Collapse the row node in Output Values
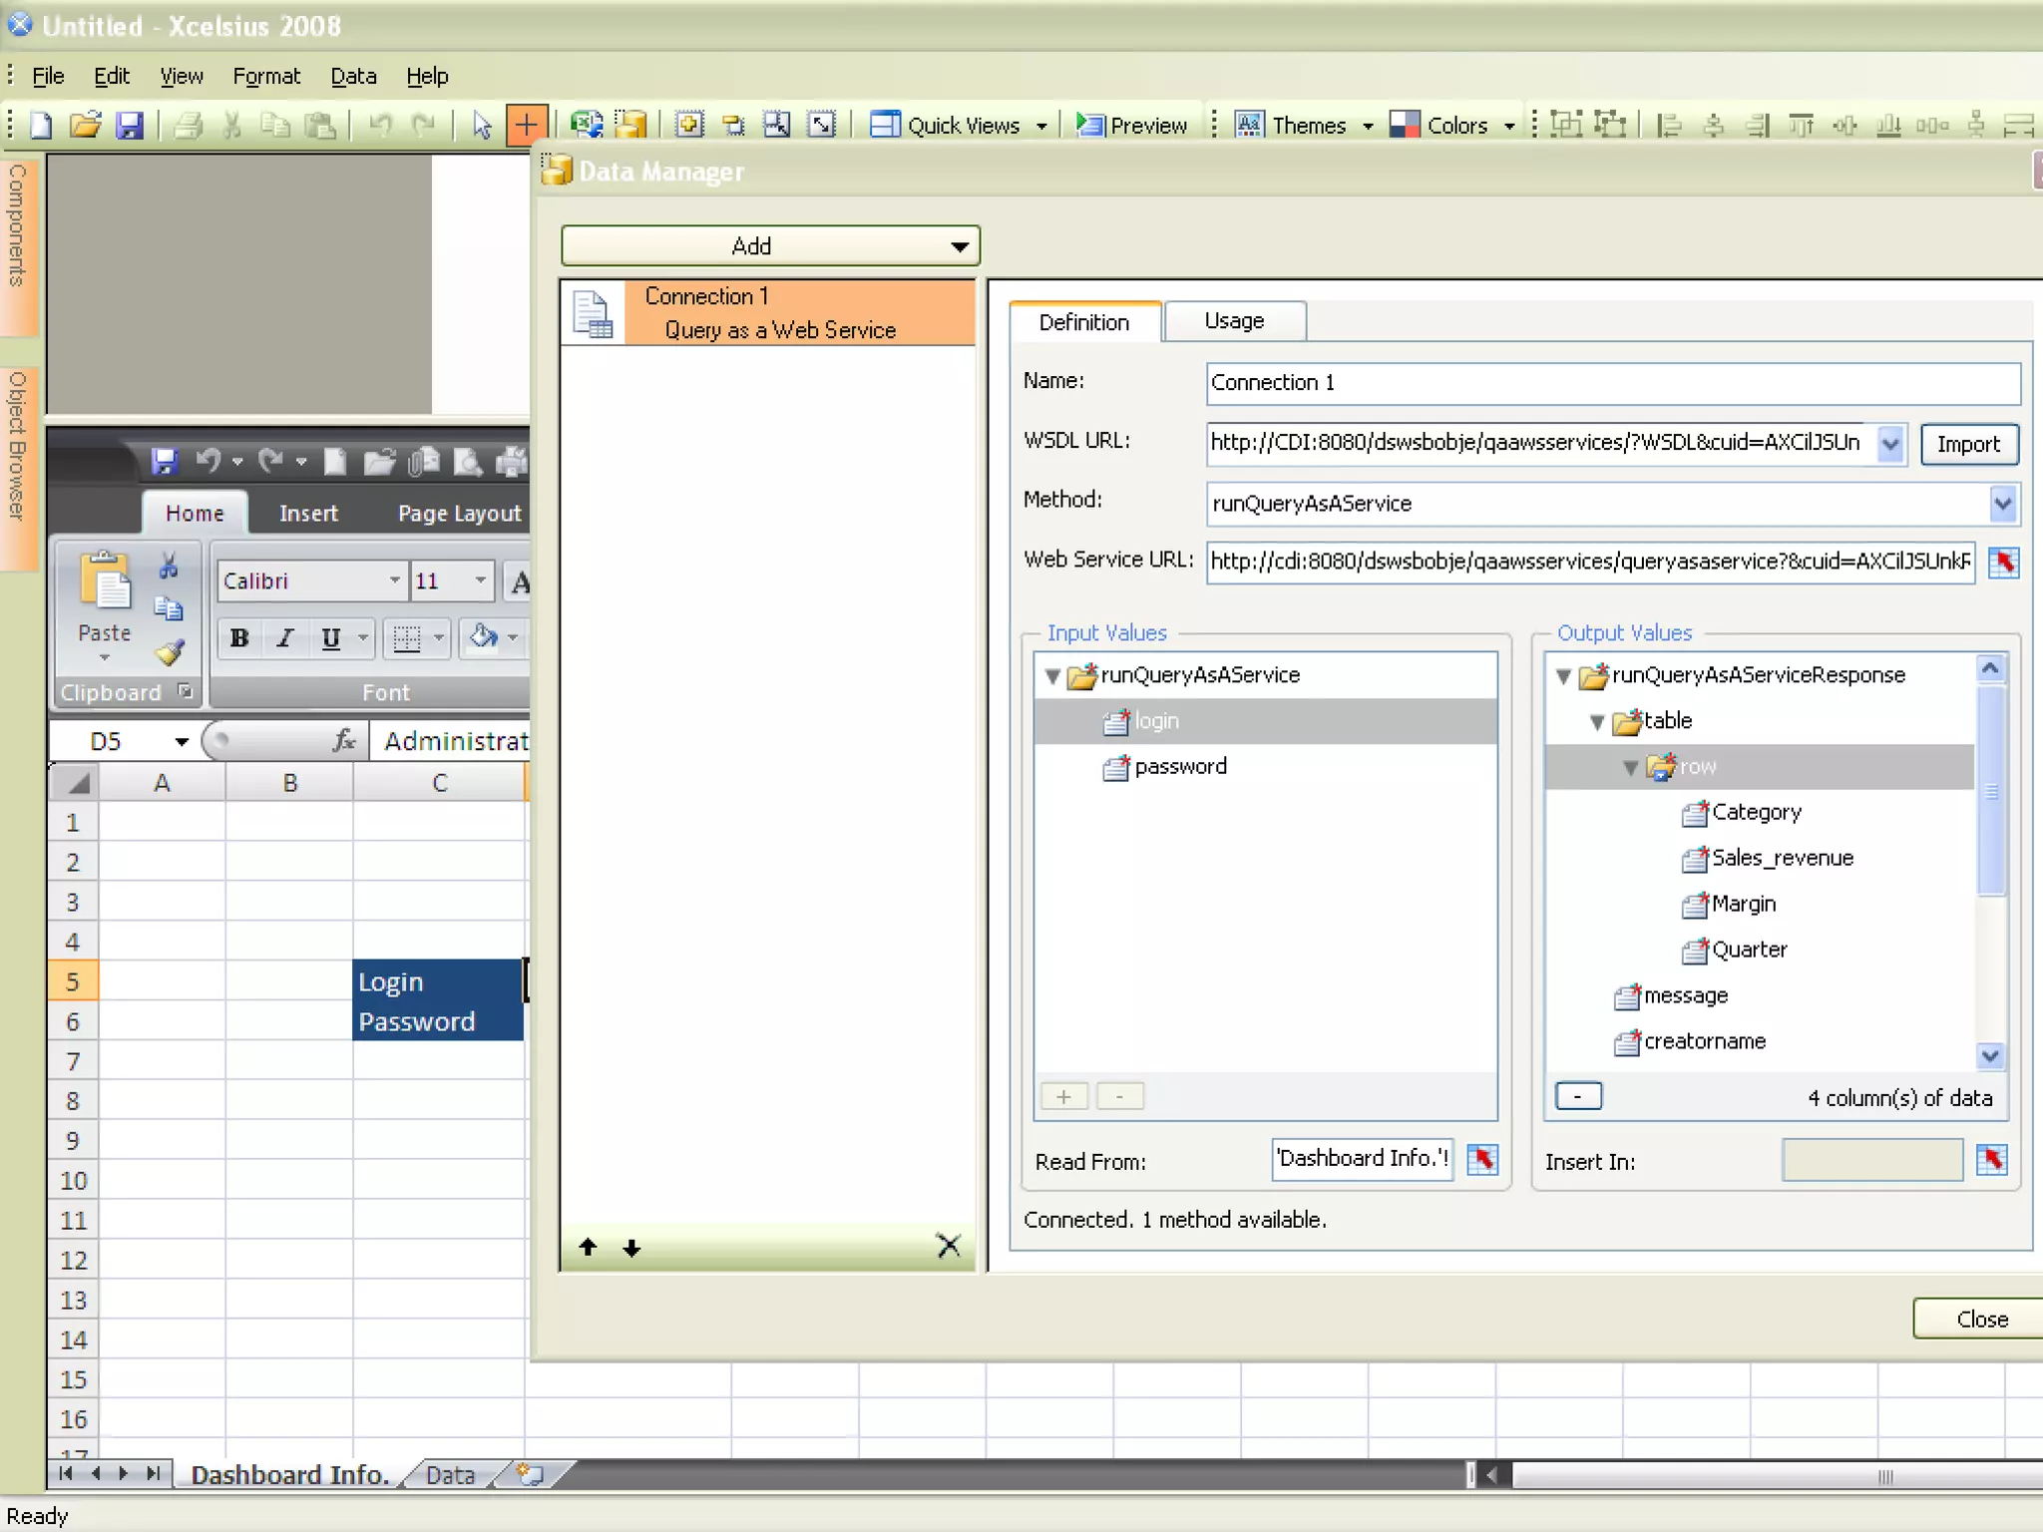The height and width of the screenshot is (1532, 2043). point(1631,768)
